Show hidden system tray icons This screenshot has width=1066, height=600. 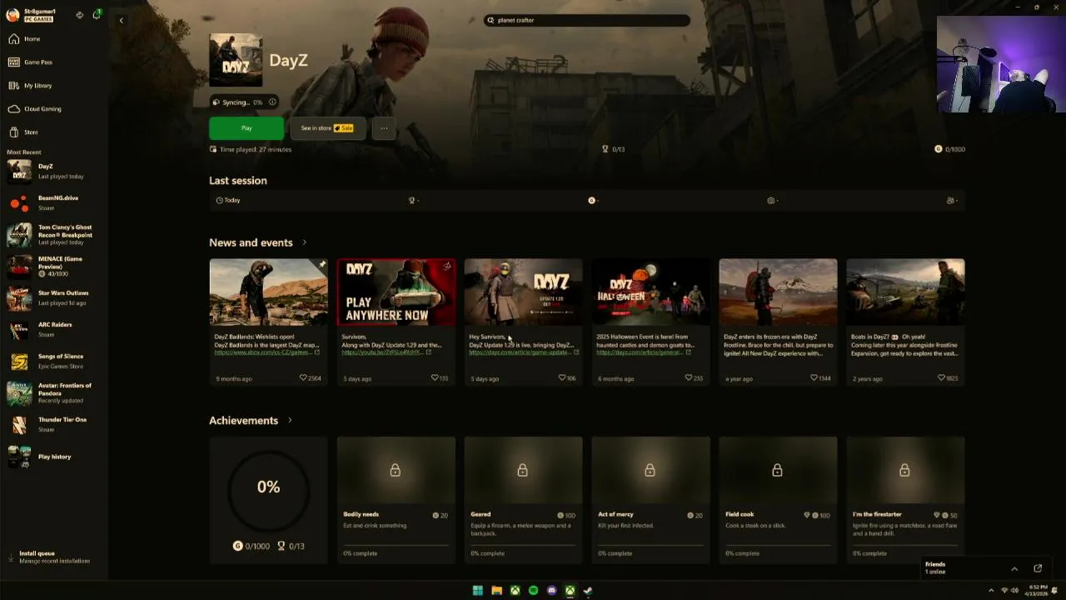pos(991,591)
